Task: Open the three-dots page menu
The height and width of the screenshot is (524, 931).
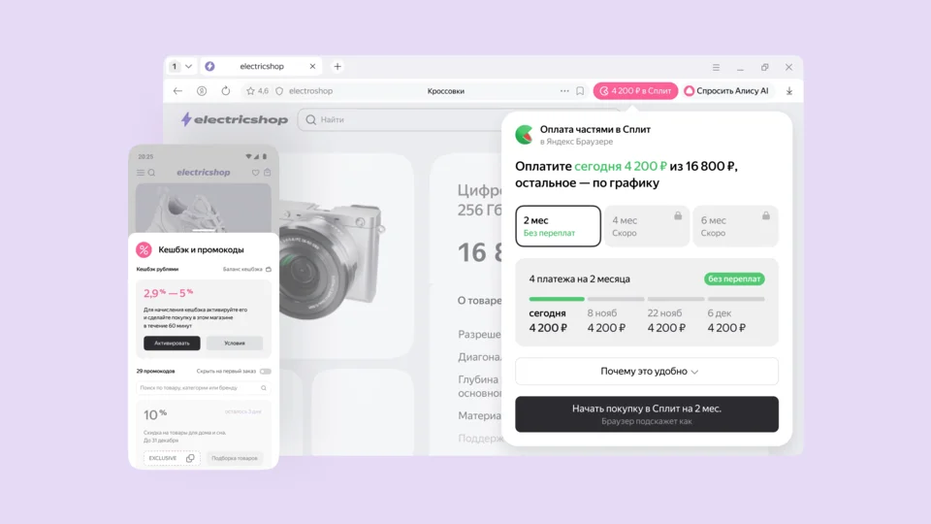Action: point(564,91)
